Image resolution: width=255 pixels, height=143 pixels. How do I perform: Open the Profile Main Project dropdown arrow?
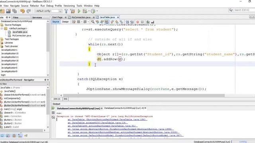tap(97, 11)
